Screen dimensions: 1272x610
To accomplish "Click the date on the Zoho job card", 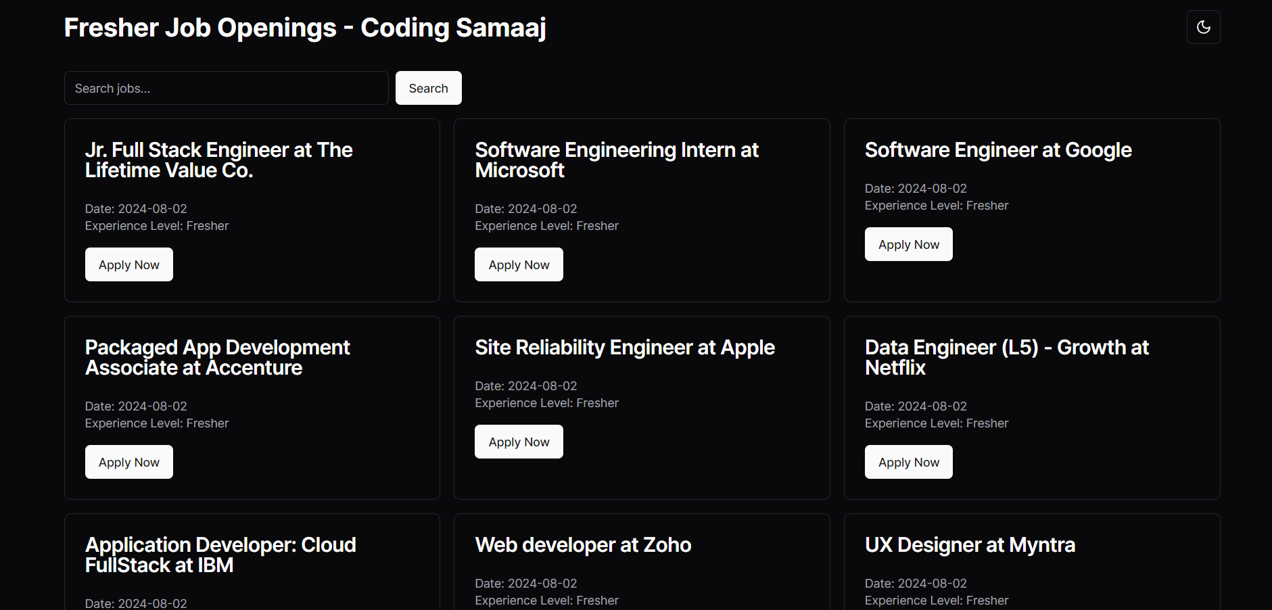I will [526, 584].
